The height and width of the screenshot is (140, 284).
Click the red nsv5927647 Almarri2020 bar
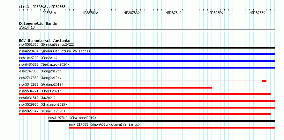click(145, 114)
